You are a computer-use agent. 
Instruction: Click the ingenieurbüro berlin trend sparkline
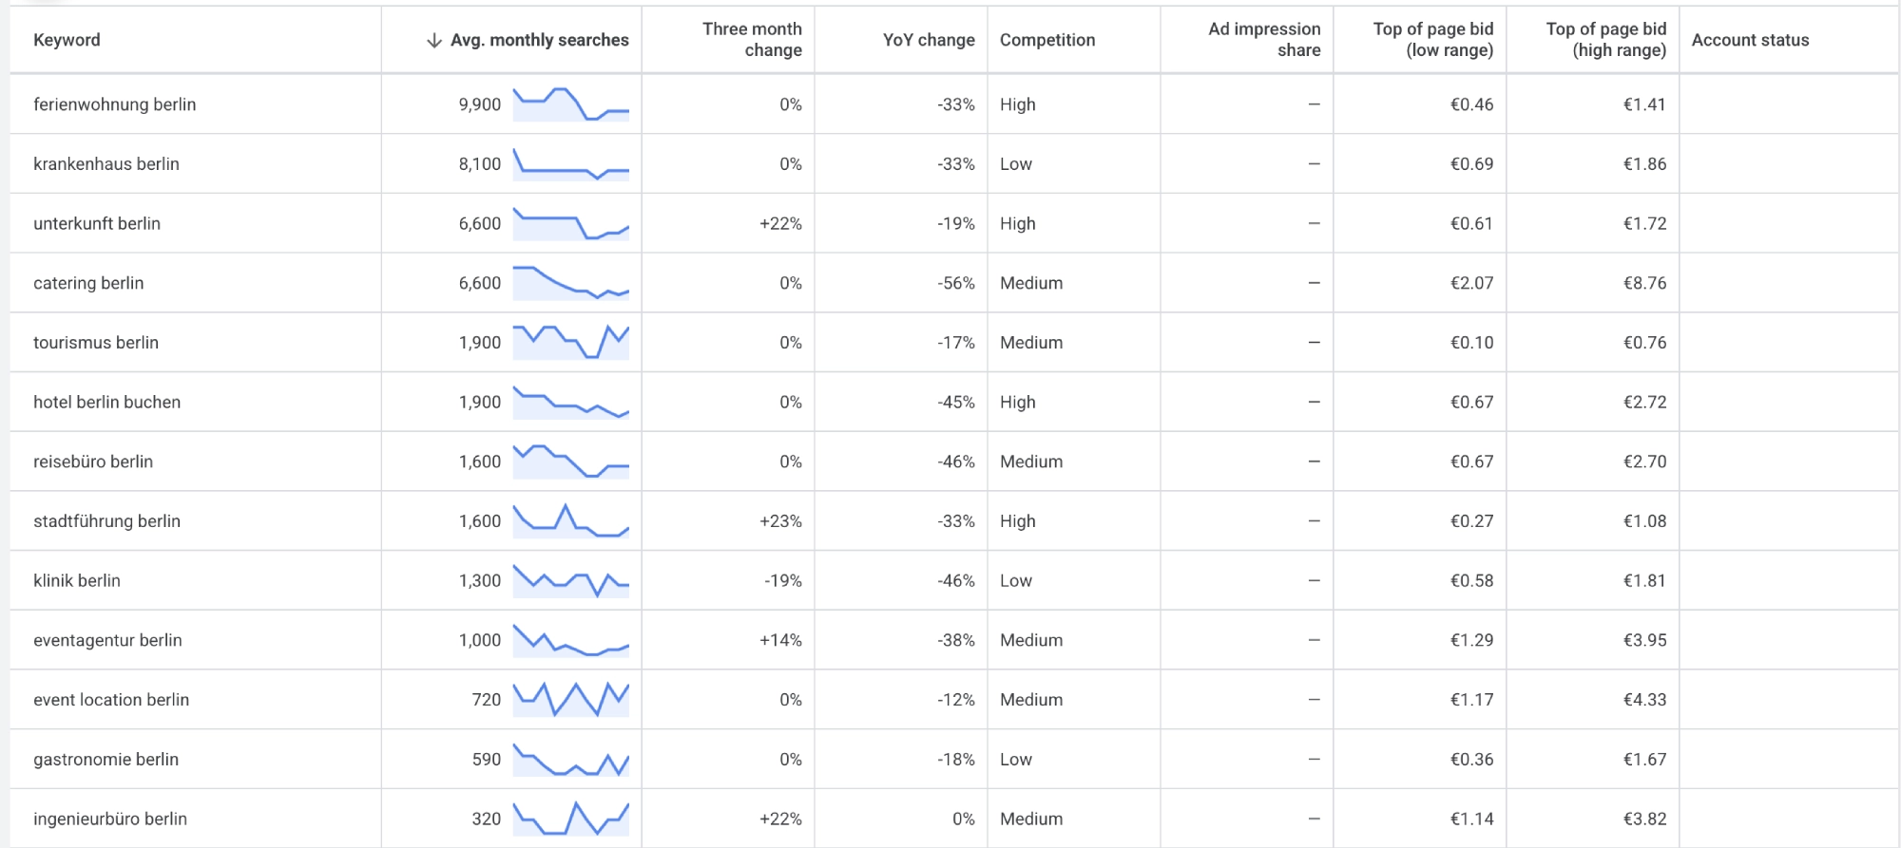pos(571,819)
